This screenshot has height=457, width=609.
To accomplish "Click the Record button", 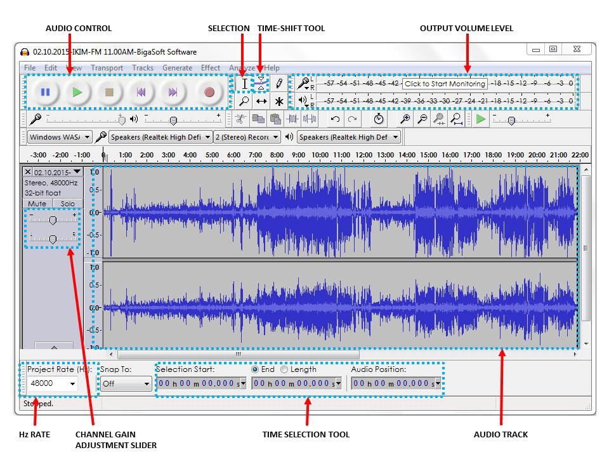I will pyautogui.click(x=209, y=92).
